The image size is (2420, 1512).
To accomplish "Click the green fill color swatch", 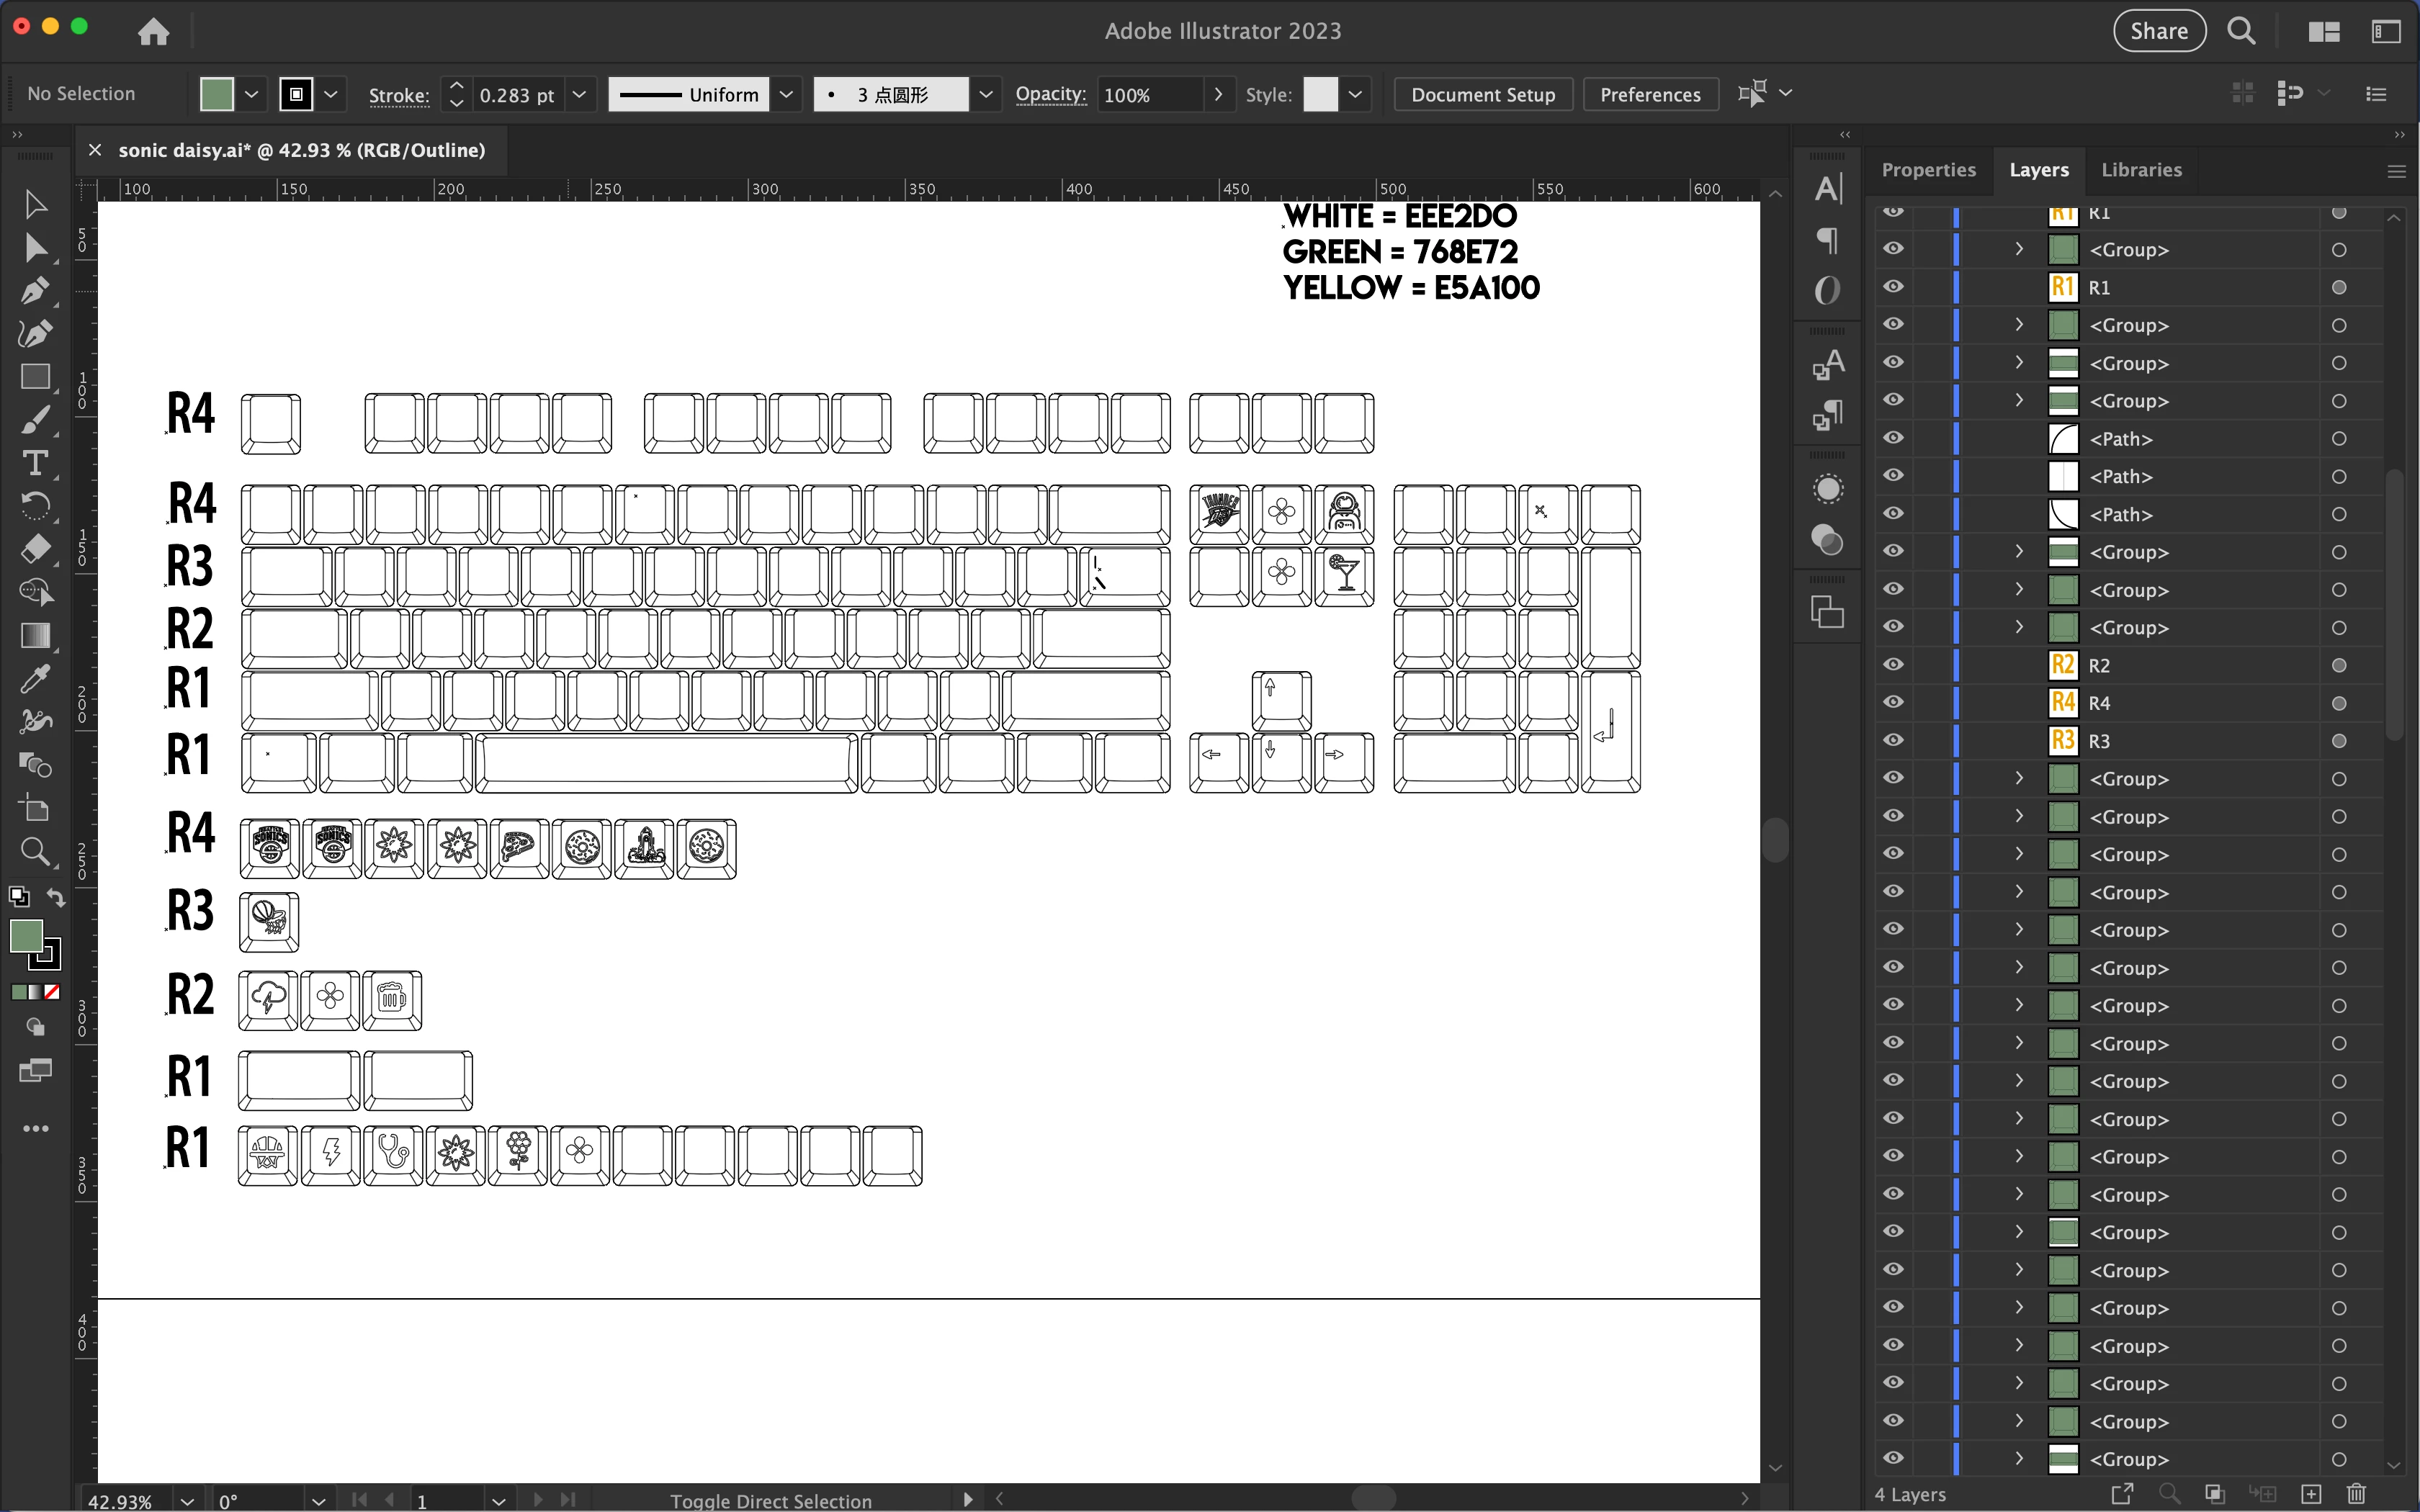I will click(217, 95).
